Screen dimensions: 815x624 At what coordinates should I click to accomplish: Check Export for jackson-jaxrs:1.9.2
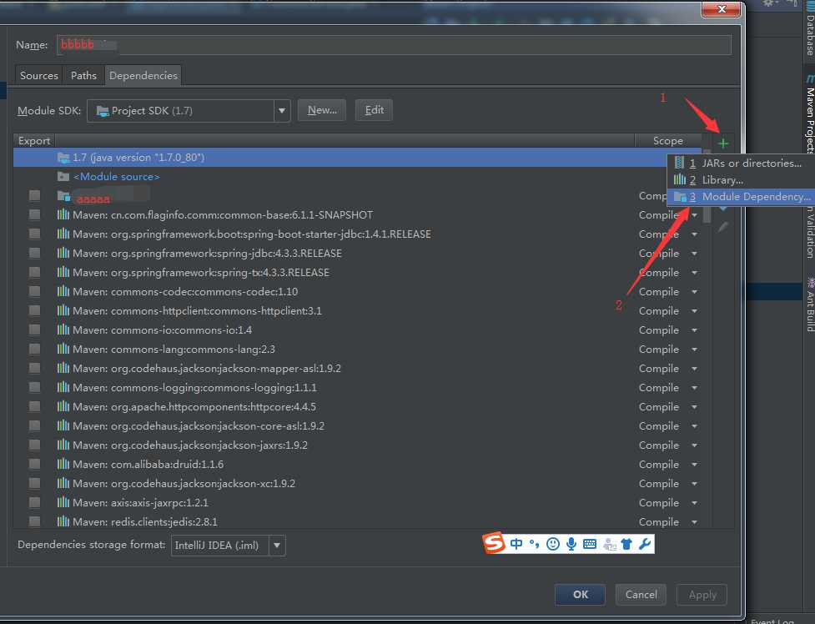(x=35, y=445)
